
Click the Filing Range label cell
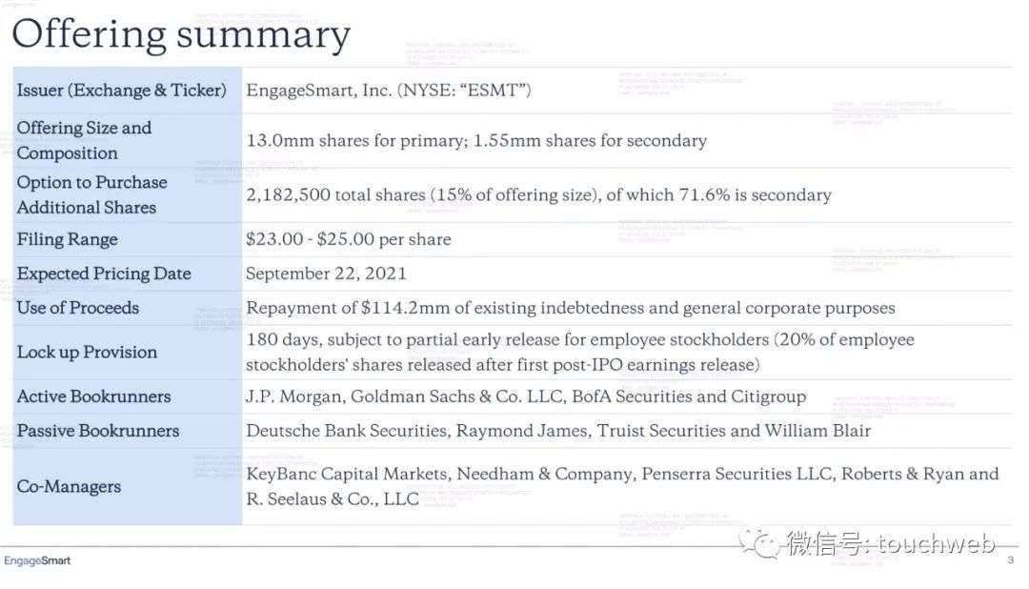128,239
